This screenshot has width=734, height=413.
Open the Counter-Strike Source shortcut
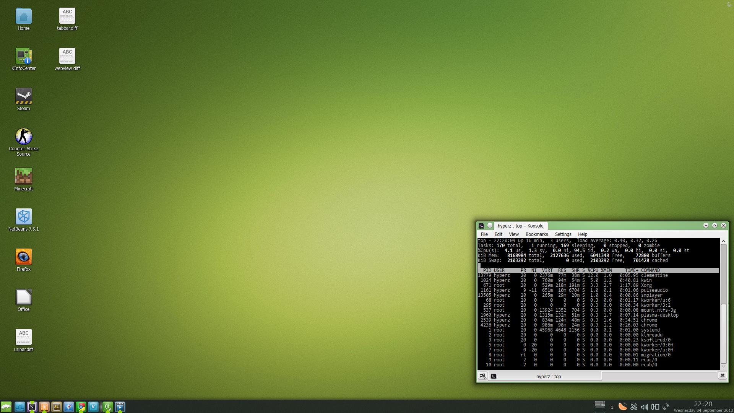pos(23,137)
